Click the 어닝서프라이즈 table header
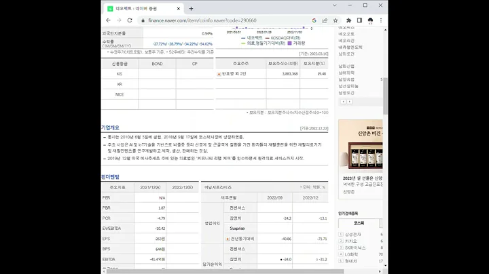Viewport: 489px width, 274px height. [218, 187]
